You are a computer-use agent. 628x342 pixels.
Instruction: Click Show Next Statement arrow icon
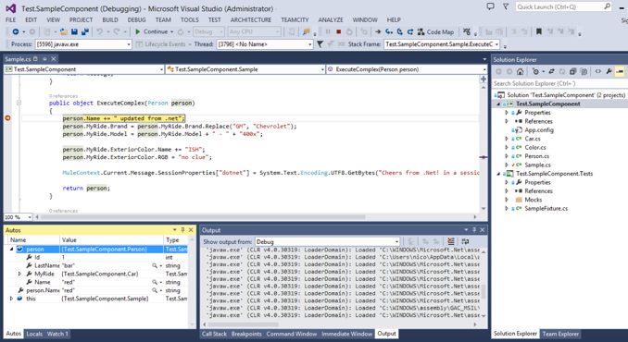(378, 31)
